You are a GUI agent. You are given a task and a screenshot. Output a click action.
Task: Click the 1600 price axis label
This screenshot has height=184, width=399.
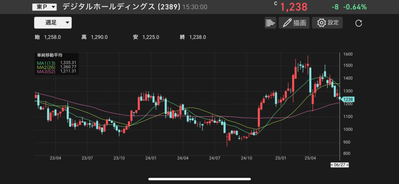pyautogui.click(x=348, y=54)
